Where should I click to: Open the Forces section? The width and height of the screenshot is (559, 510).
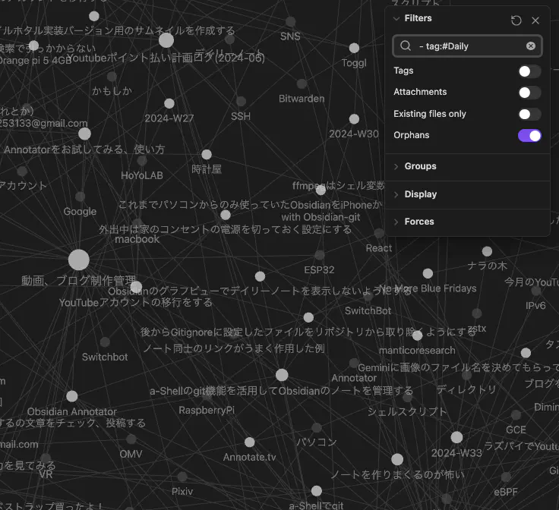(419, 222)
